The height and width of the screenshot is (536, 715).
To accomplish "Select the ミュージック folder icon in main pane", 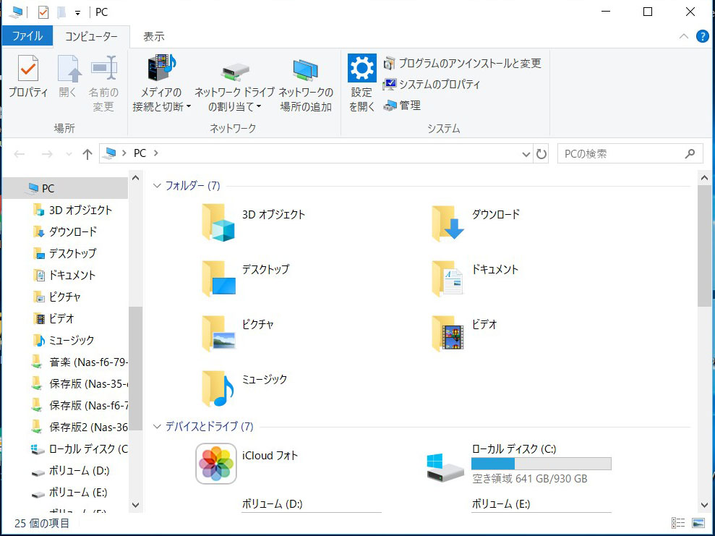I will click(x=218, y=388).
